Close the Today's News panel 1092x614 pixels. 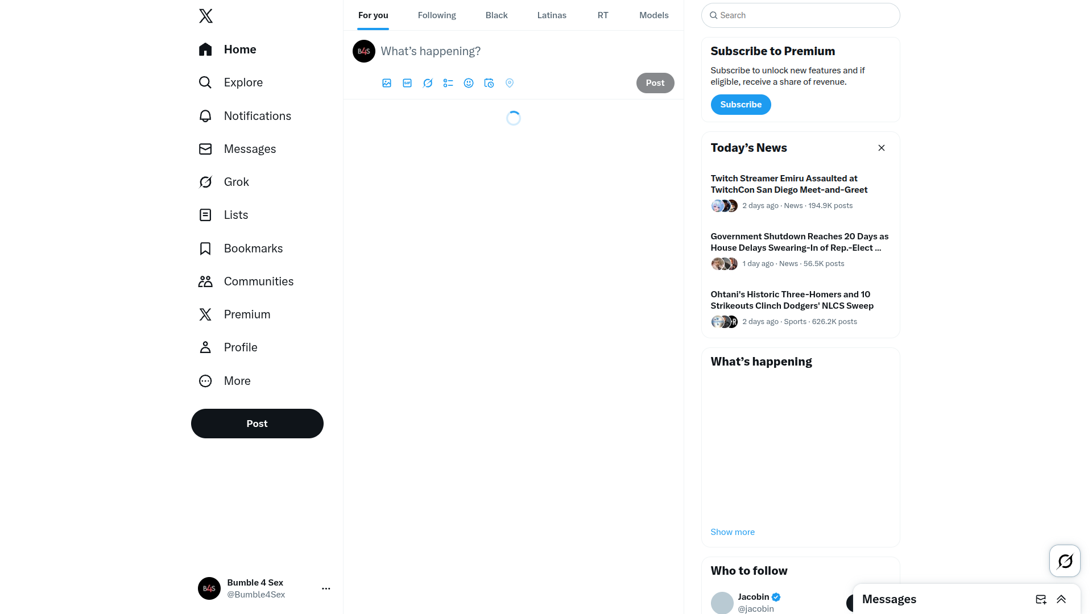[882, 148]
